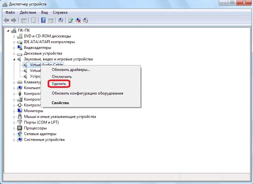The width and height of the screenshot is (253, 184).
Task: Open the Properties sheet toolbar icon
Action: [x=33, y=20]
